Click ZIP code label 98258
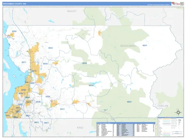This screenshot has width=186, height=140. pyautogui.click(x=45, y=64)
